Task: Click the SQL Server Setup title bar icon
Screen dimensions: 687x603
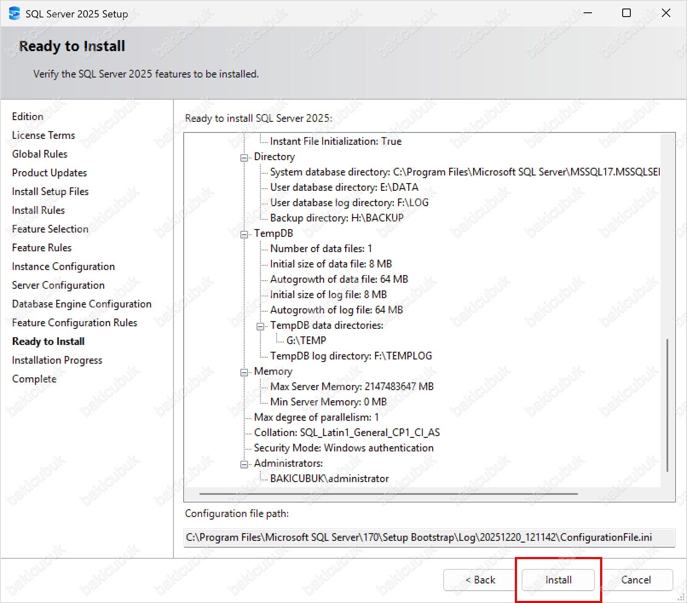Action: click(14, 14)
